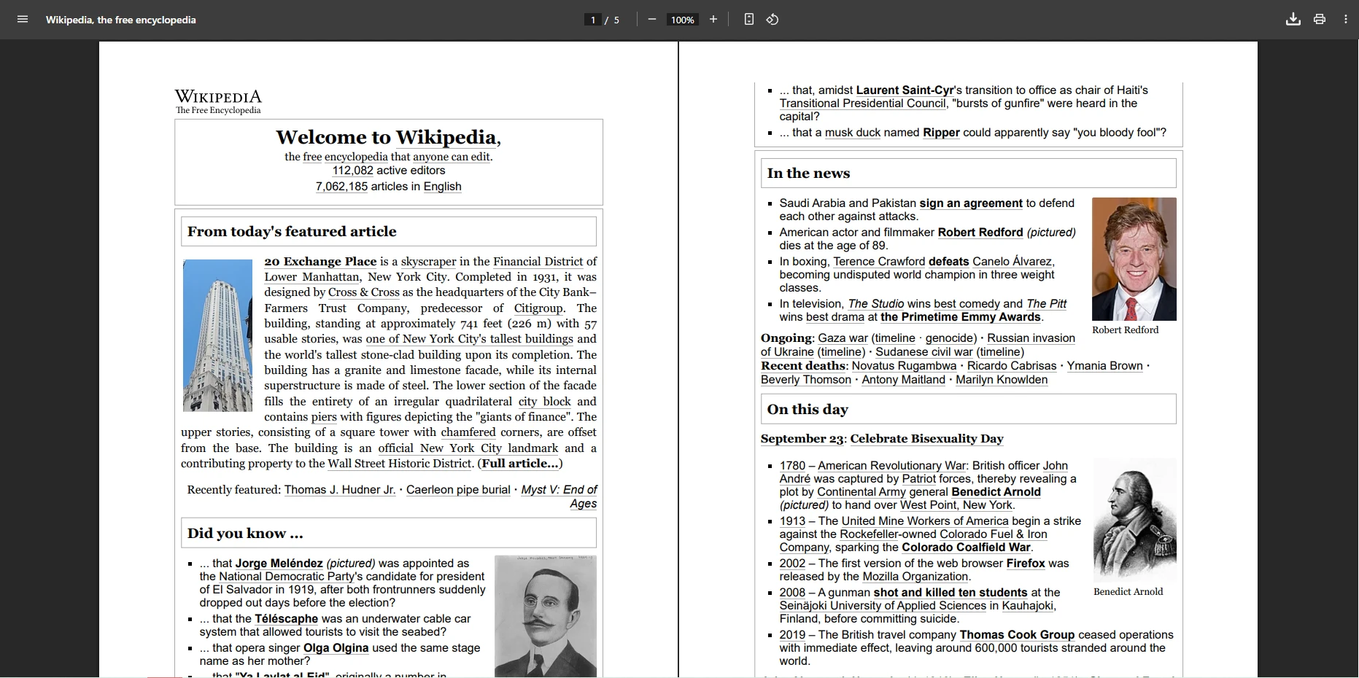Click the Jorge Meléndez link
The image size is (1359, 678).
click(279, 564)
